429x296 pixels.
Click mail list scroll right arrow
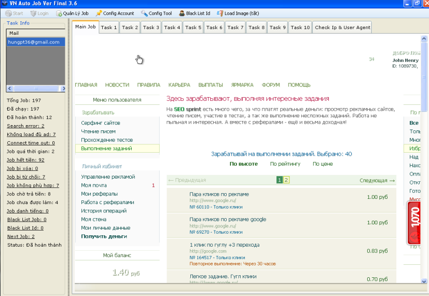pos(63,88)
